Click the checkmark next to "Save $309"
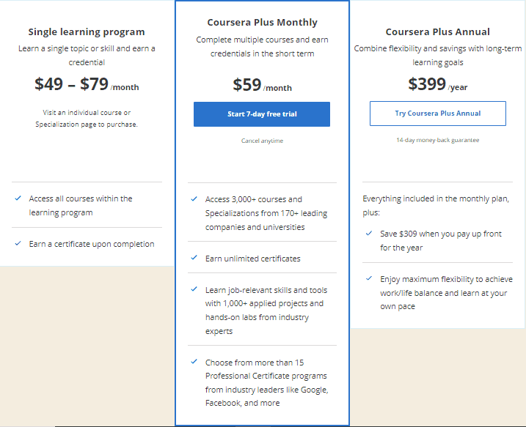The height and width of the screenshot is (427, 526). (x=368, y=234)
